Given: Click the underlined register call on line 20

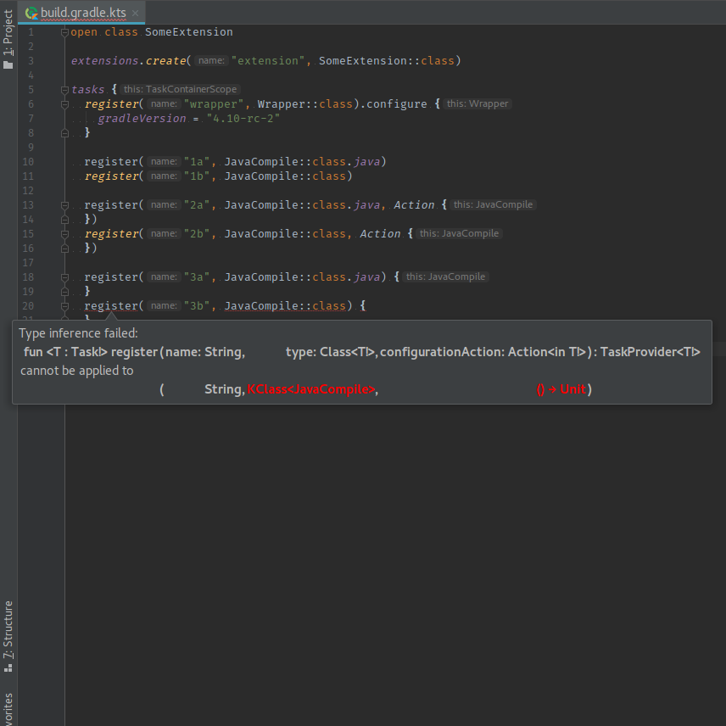Looking at the screenshot, I should click(111, 305).
